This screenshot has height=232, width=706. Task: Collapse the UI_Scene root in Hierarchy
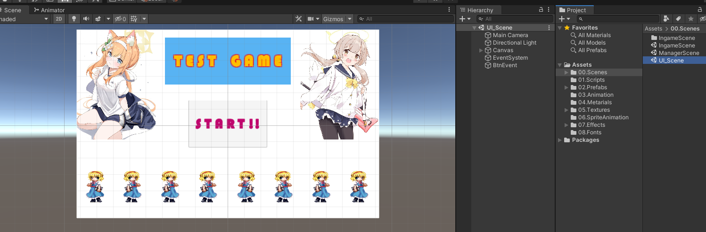(474, 28)
